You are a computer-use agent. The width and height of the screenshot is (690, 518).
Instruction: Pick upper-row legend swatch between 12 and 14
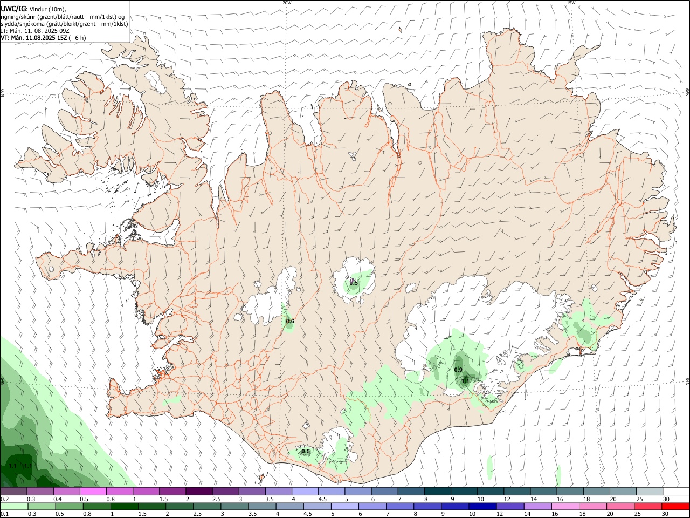[x=517, y=492]
